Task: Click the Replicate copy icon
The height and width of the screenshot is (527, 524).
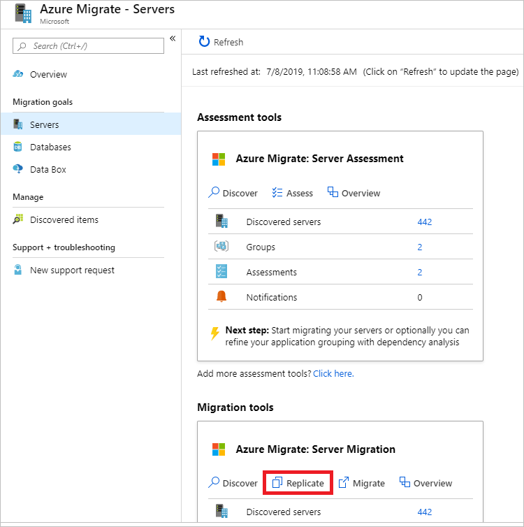Action: pos(277,482)
